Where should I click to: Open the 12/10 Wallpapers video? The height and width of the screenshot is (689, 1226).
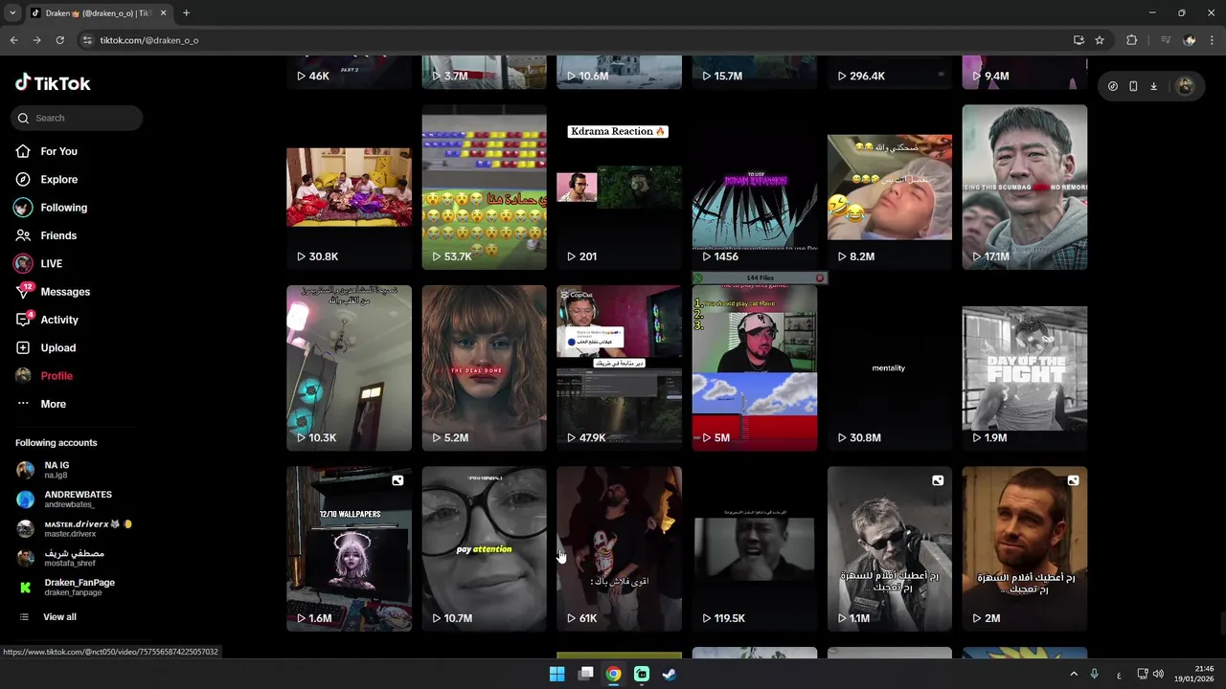[349, 549]
